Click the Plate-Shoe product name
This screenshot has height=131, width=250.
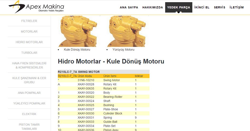click(111, 109)
